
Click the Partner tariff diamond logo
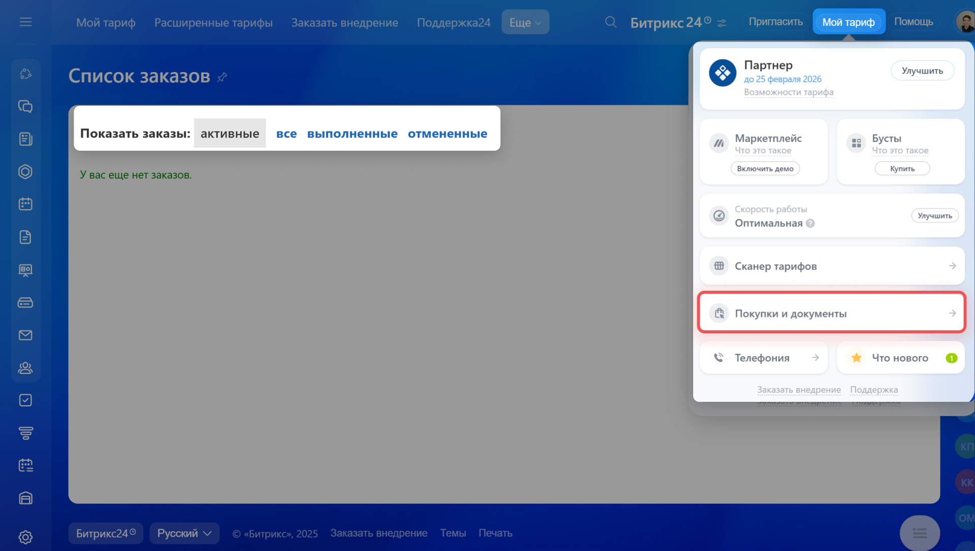pos(723,73)
